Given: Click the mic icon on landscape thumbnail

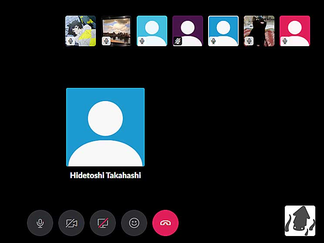Looking at the screenshot, I should pos(106,41).
